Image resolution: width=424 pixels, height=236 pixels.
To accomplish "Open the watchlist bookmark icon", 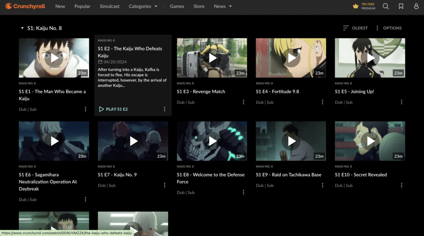I will tap(401, 6).
